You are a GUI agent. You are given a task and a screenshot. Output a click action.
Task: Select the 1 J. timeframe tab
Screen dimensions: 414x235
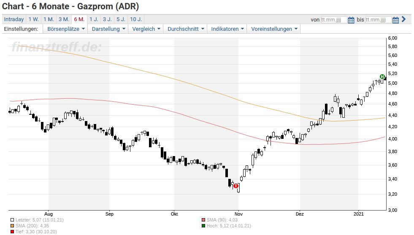click(x=94, y=19)
